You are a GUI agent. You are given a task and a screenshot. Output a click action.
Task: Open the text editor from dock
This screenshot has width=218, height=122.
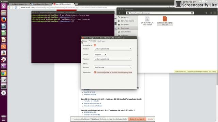4,80
